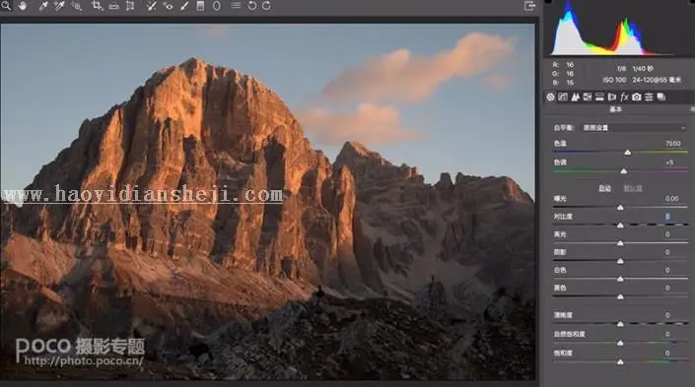Select the Crop tool
The image size is (695, 387).
[97, 6]
